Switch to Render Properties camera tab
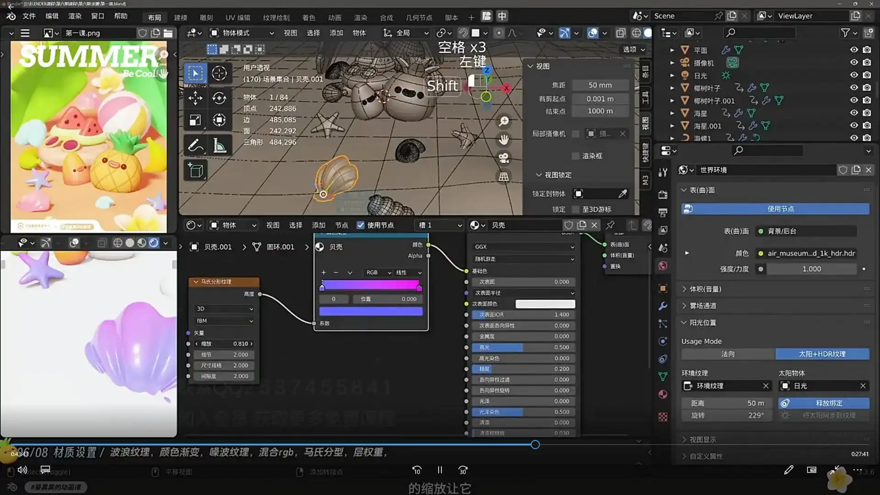This screenshot has height=495, width=880. click(x=663, y=193)
